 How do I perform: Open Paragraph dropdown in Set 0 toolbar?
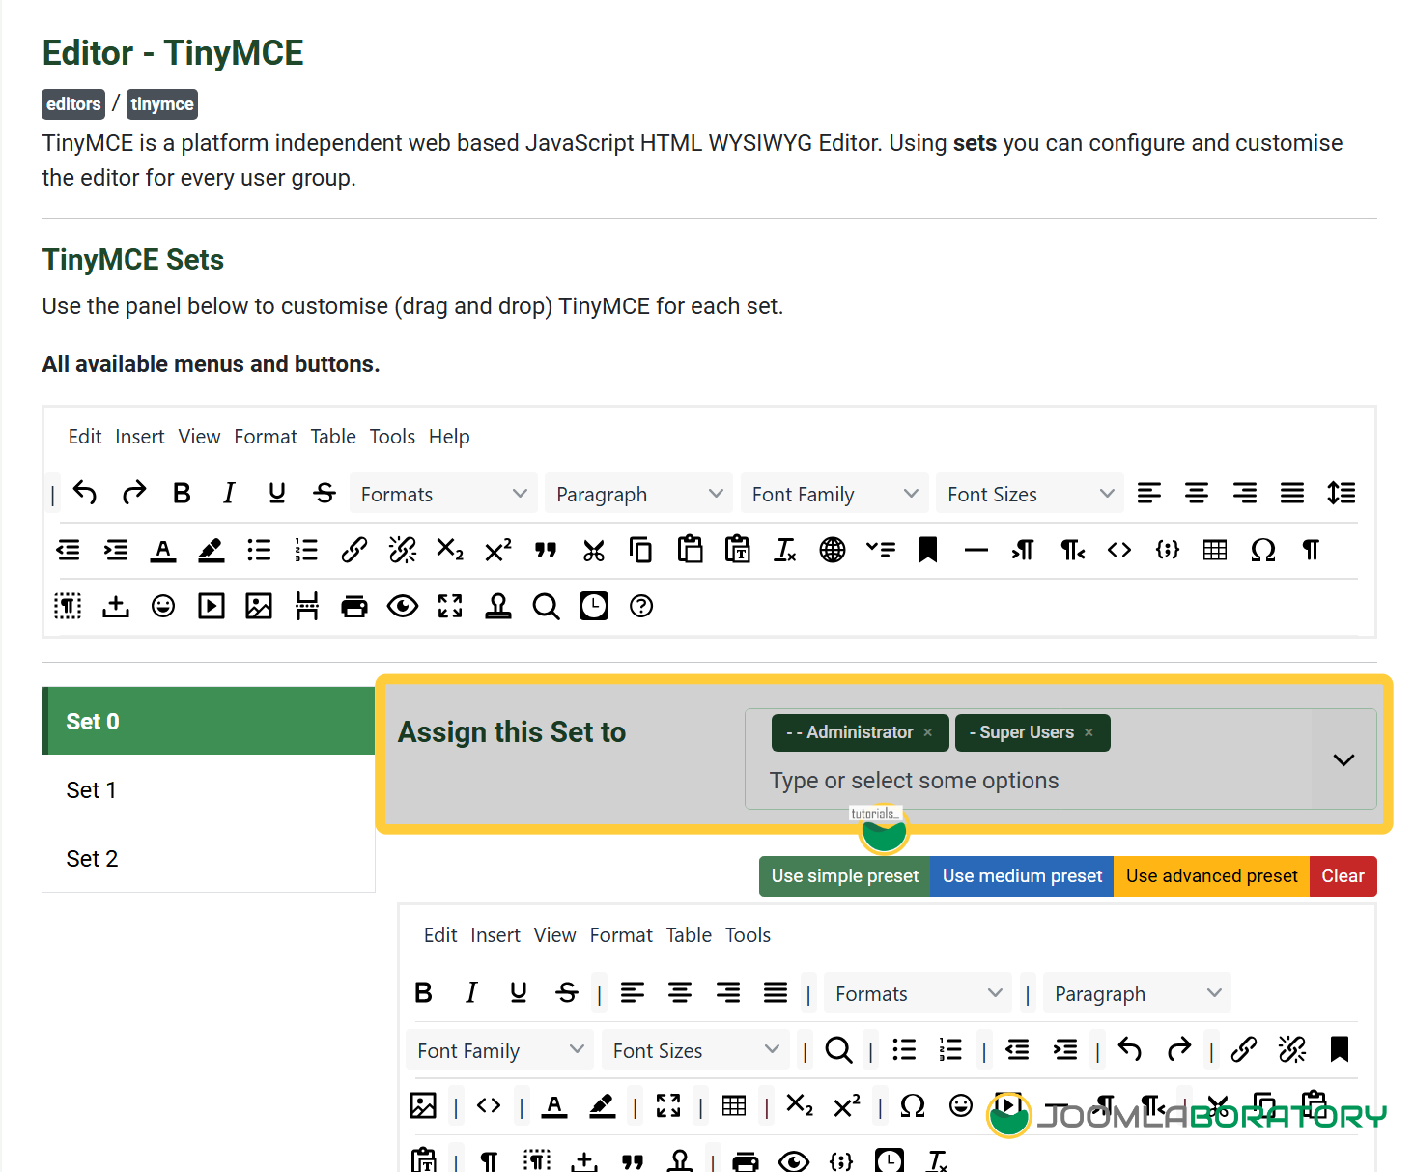(x=1137, y=993)
